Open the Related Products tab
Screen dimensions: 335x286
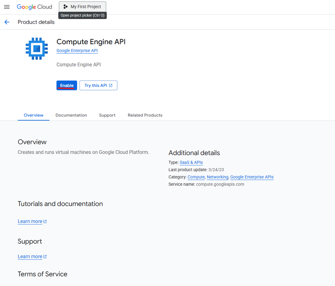pyautogui.click(x=145, y=115)
